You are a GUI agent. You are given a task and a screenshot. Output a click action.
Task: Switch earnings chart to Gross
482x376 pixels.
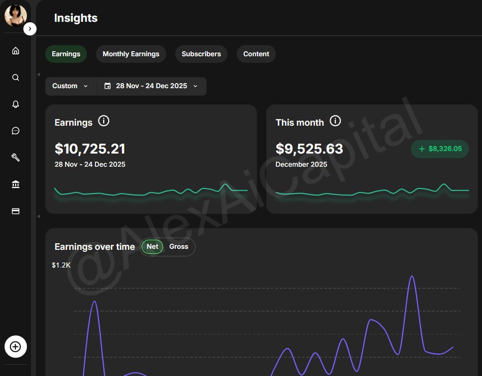[x=179, y=247]
